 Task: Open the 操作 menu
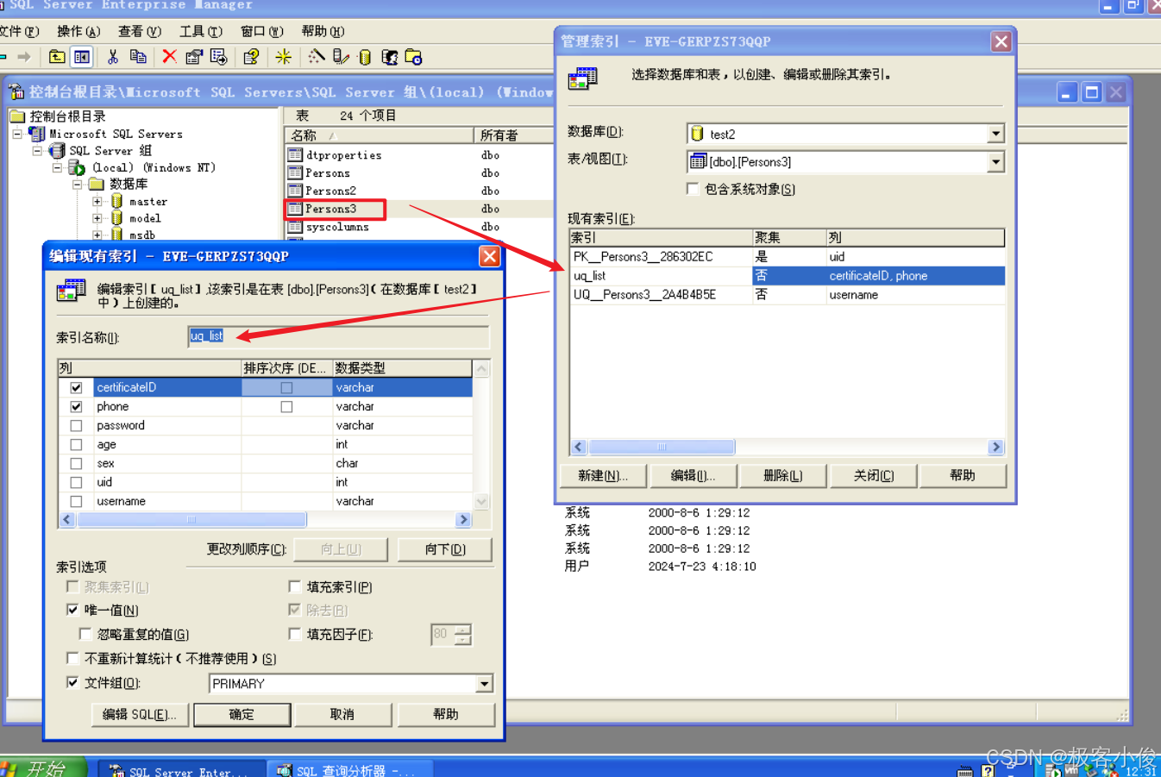tap(78, 32)
